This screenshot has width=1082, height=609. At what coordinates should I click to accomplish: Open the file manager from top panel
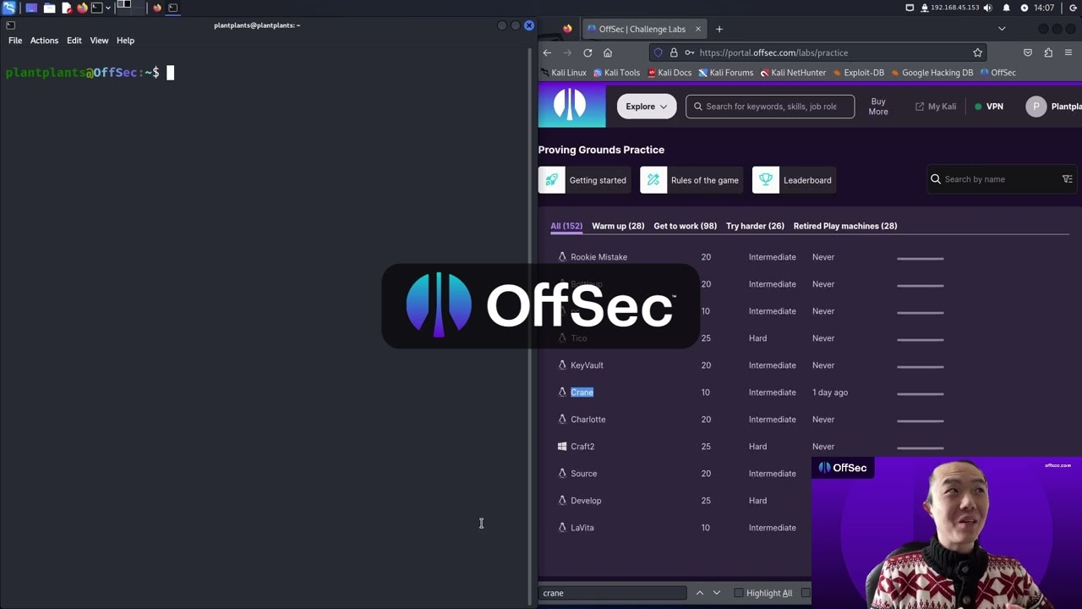[x=49, y=8]
